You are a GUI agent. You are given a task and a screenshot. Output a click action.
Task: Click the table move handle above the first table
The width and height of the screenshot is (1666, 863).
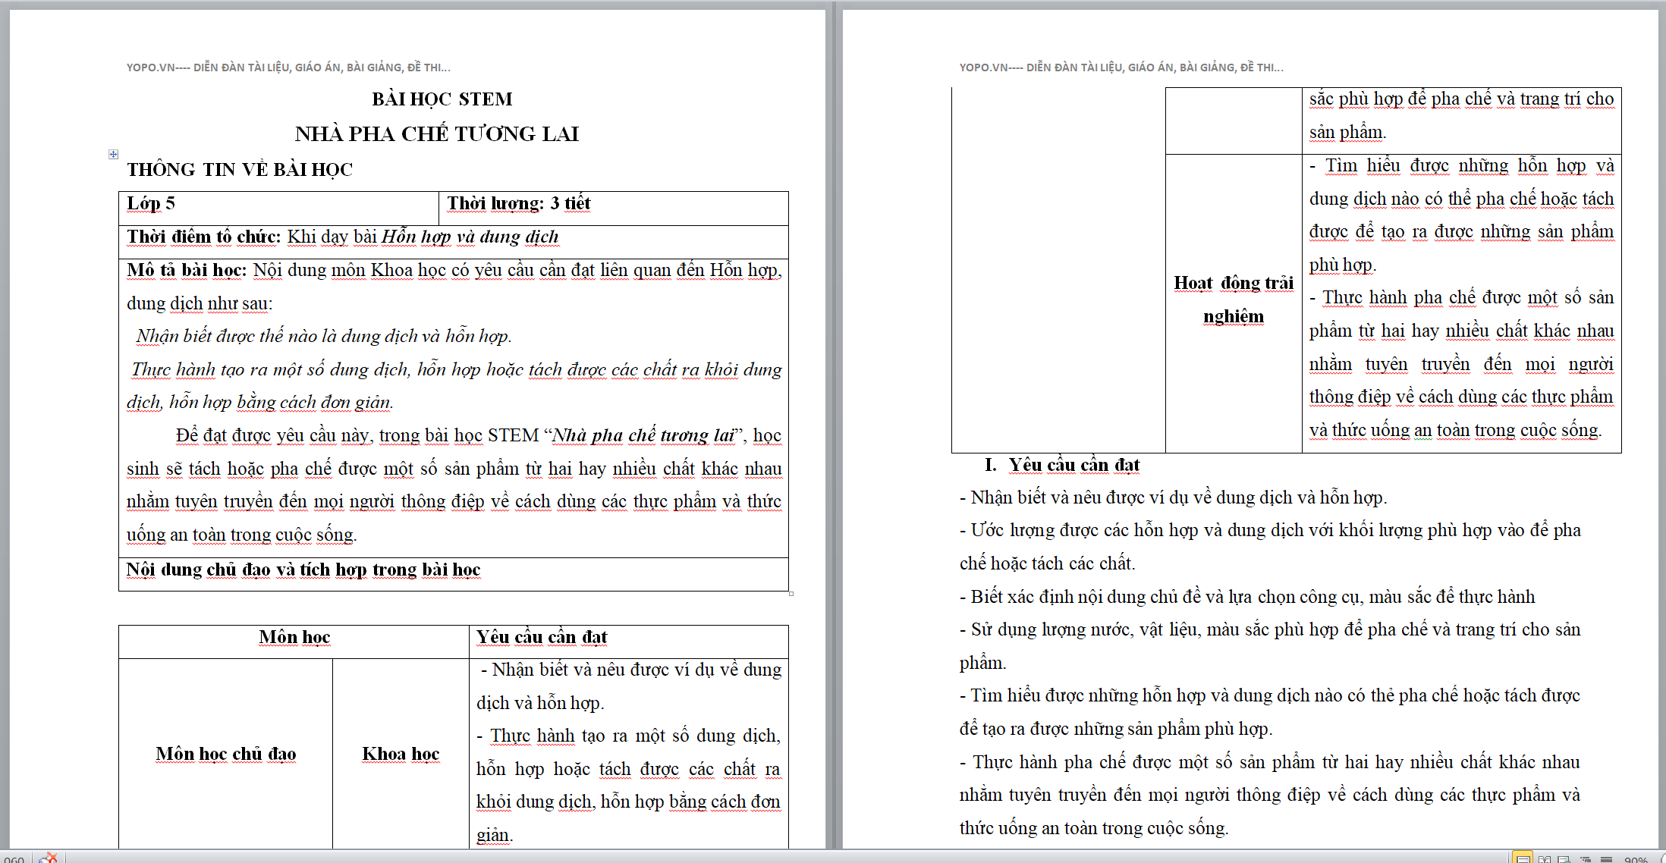113,154
